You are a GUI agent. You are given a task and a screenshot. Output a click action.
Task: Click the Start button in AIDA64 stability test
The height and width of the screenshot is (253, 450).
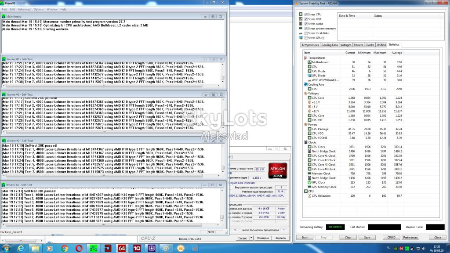click(305, 238)
